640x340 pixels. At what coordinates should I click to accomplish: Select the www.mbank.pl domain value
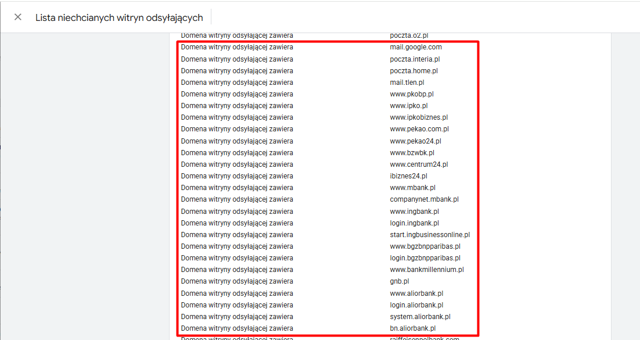413,188
